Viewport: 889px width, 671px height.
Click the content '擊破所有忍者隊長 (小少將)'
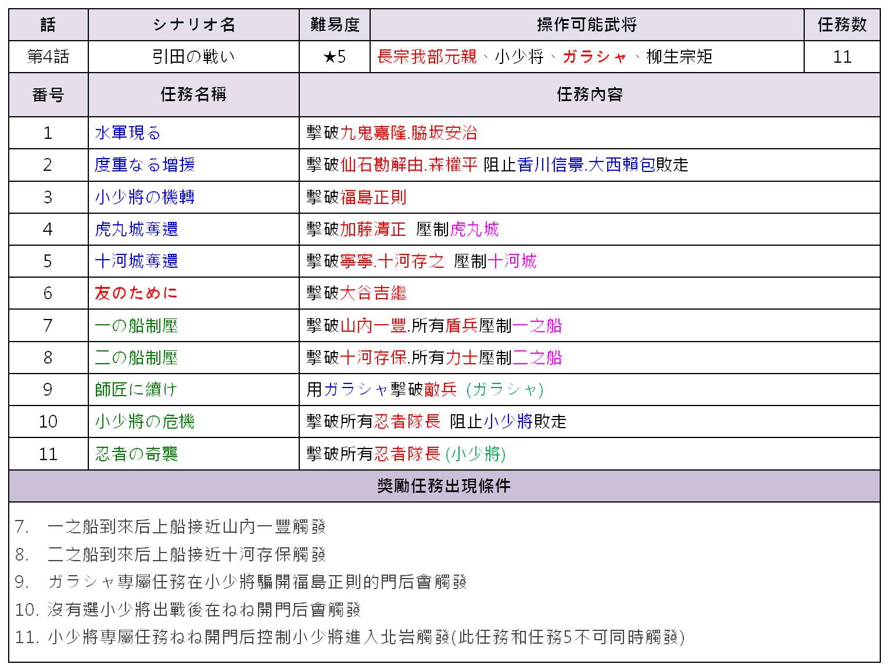click(x=406, y=454)
